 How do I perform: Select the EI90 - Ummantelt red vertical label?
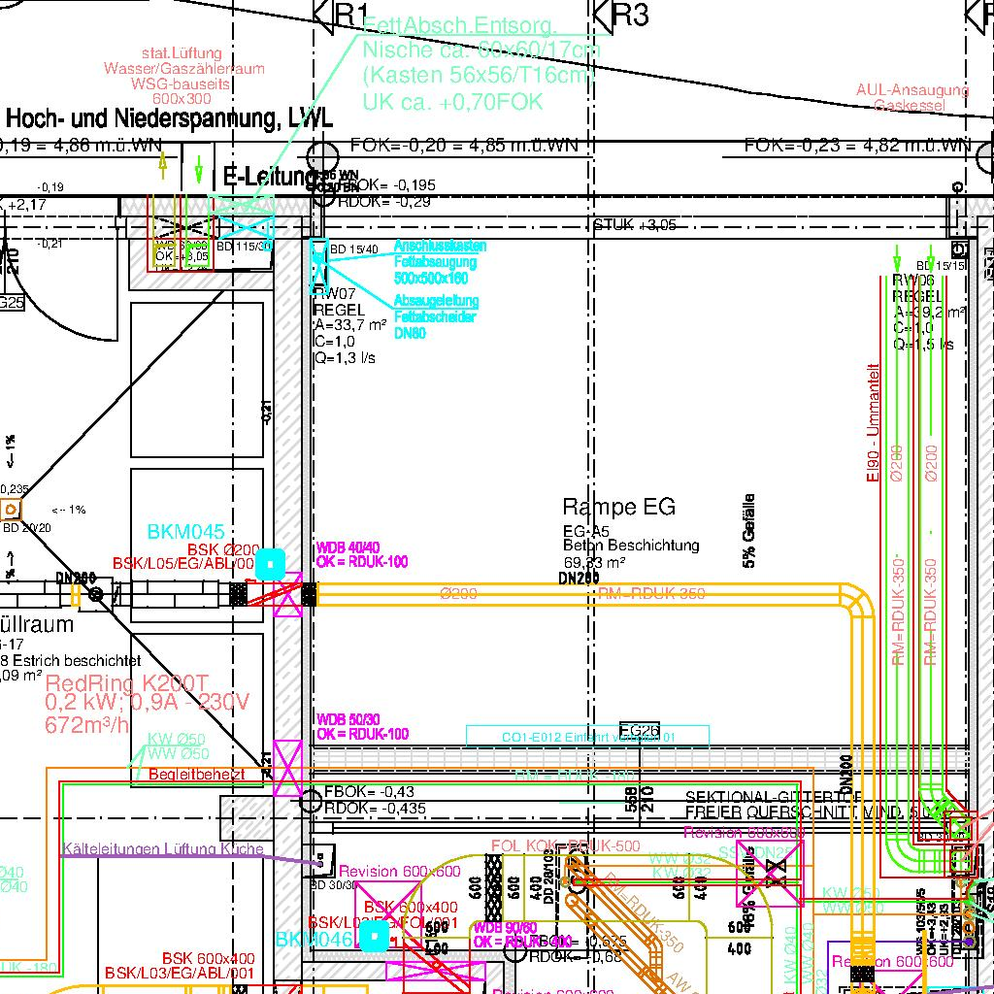(x=873, y=422)
